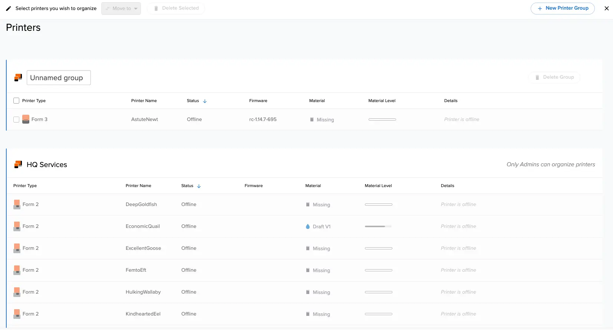This screenshot has width=613, height=330.
Task: Check the Form 3 AstuteNewt checkbox
Action: point(16,120)
